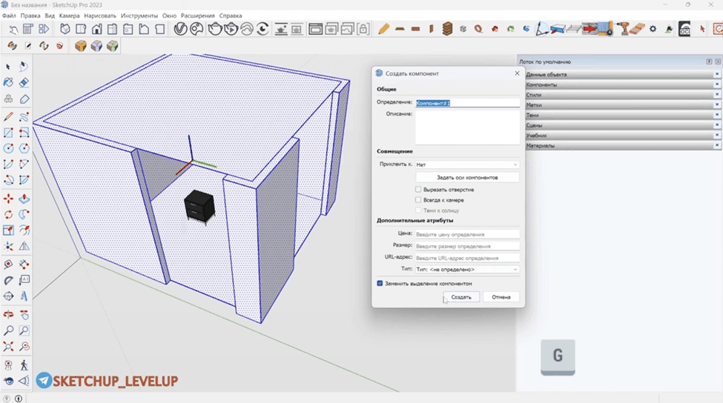Open the Расширения menu
Viewport: 723px width, 403px height.
tap(198, 16)
